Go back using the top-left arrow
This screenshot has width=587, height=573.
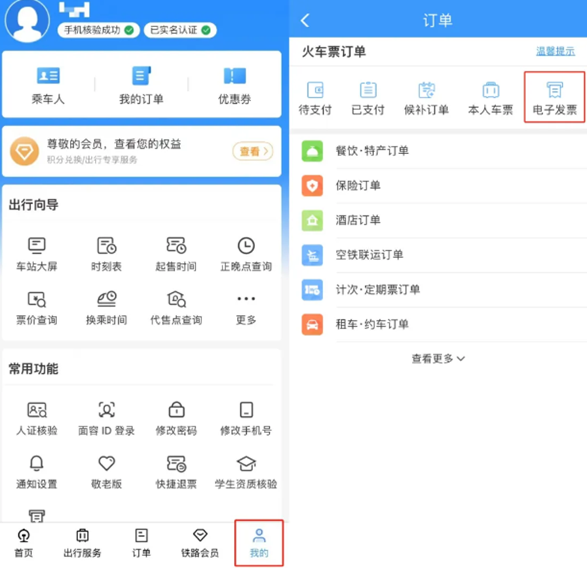305,20
